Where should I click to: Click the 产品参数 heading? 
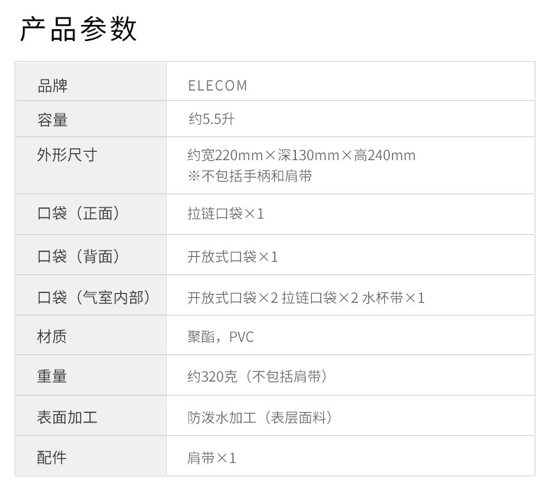(x=78, y=29)
